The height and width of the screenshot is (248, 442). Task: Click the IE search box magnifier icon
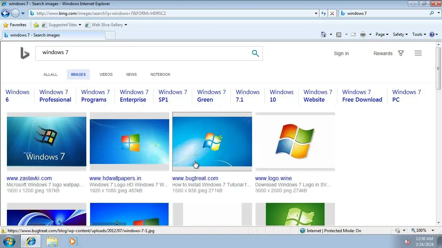[x=432, y=13]
